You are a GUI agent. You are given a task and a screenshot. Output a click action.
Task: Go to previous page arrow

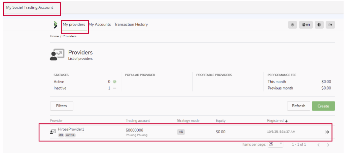point(318,145)
